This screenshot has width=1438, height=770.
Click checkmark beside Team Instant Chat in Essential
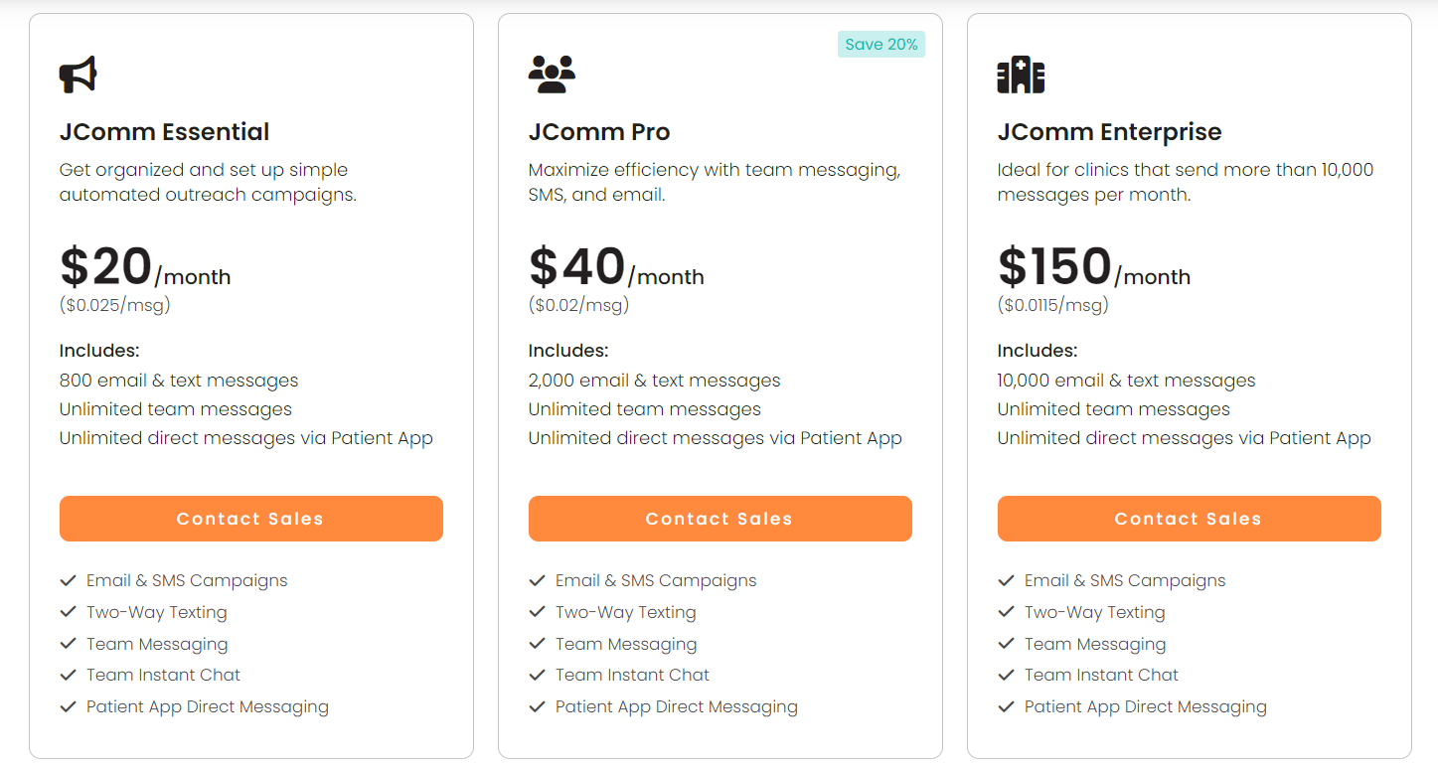pos(68,675)
